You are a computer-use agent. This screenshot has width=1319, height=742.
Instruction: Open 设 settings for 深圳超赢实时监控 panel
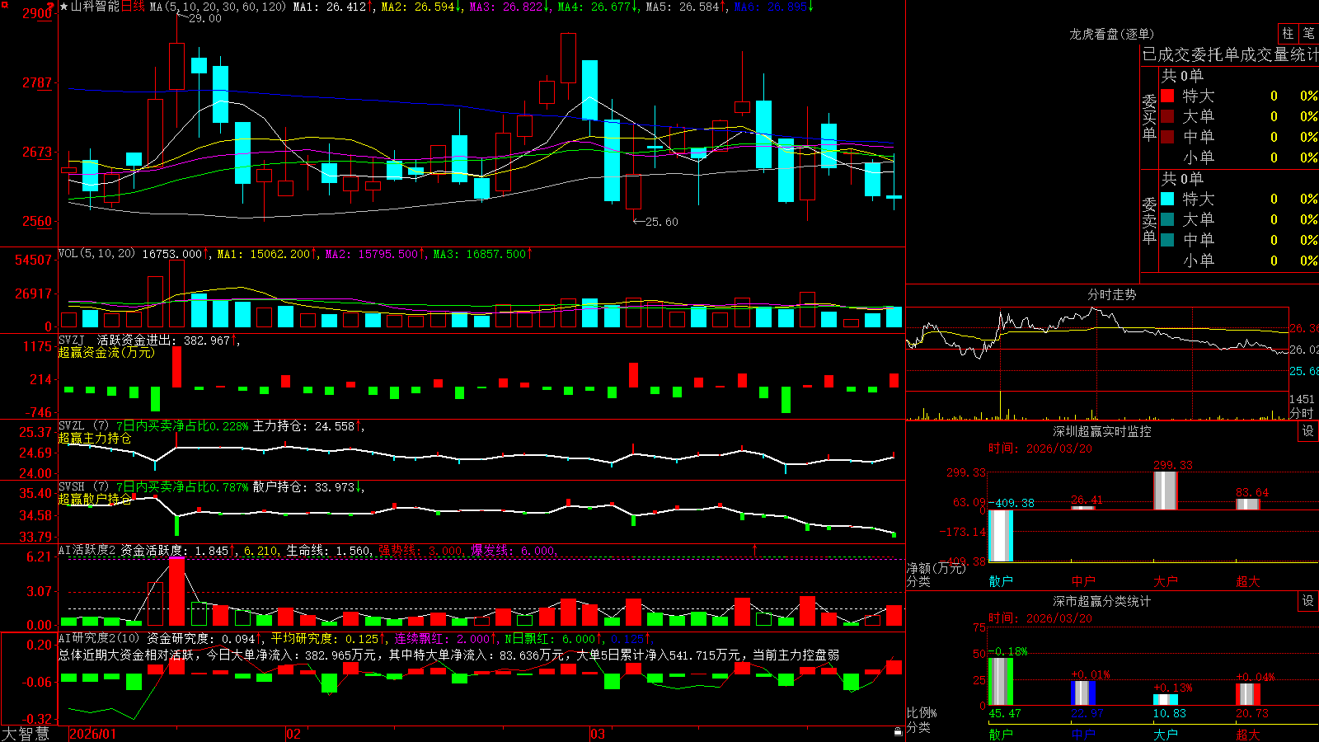[1308, 431]
